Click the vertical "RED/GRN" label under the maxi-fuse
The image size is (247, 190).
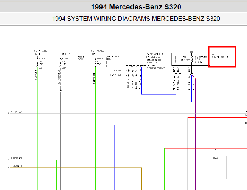tap(94, 78)
